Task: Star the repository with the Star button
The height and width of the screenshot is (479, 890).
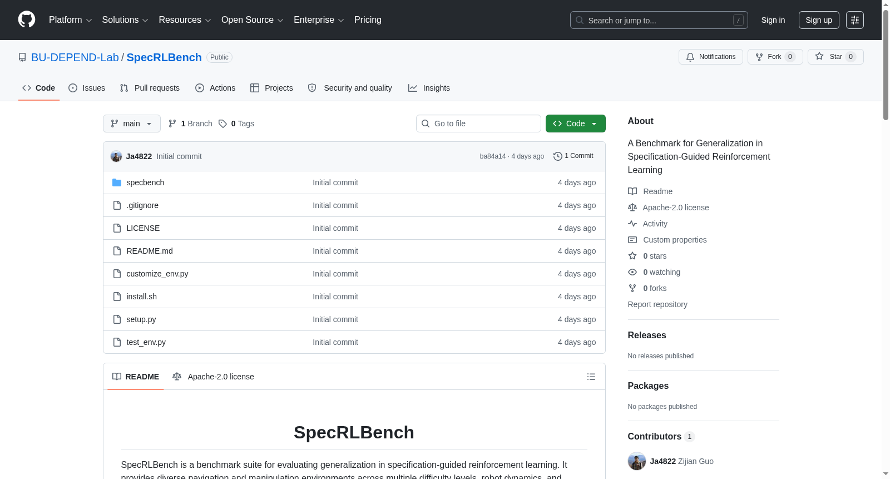Action: pyautogui.click(x=835, y=57)
